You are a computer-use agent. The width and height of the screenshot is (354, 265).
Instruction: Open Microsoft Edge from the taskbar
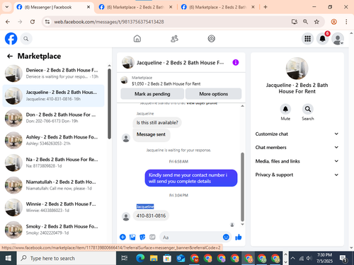tap(140, 258)
